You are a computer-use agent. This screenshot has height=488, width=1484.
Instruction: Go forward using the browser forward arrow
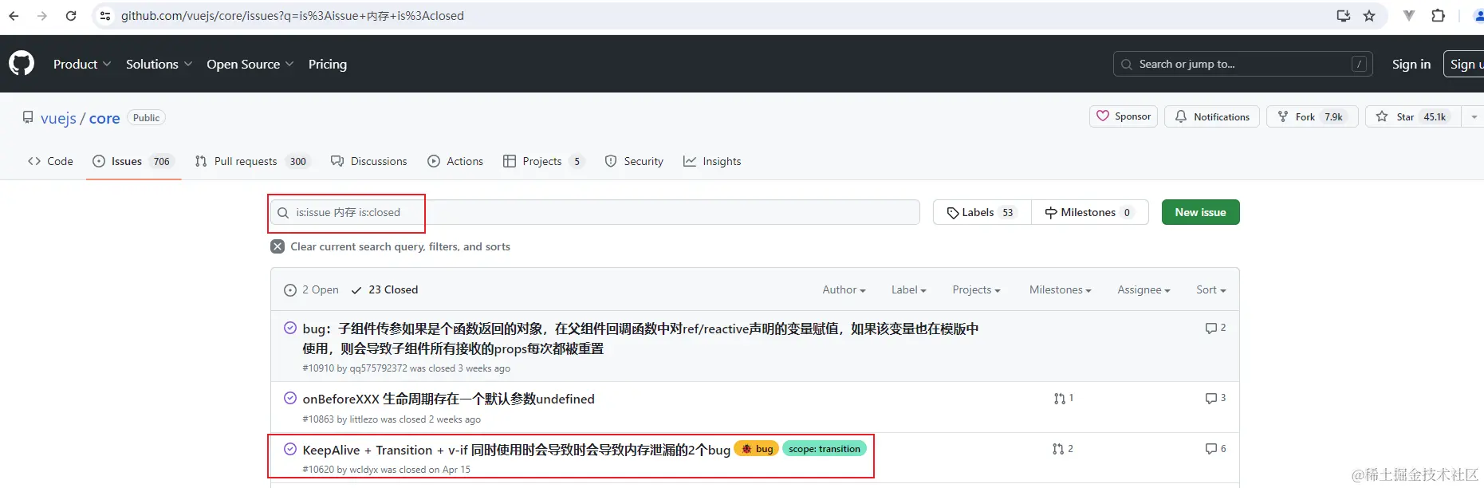(x=42, y=16)
